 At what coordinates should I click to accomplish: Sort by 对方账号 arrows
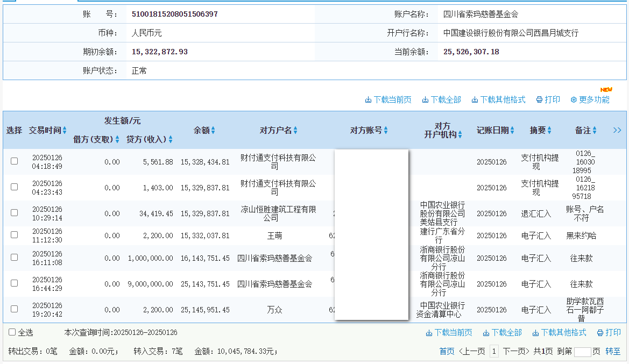pyautogui.click(x=385, y=130)
